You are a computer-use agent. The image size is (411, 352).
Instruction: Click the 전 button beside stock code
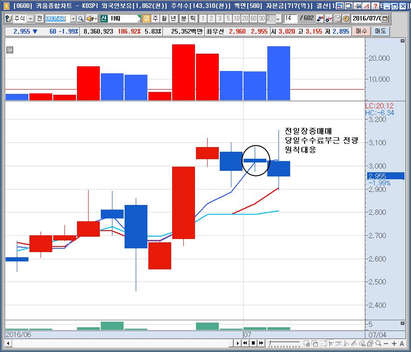pos(39,19)
